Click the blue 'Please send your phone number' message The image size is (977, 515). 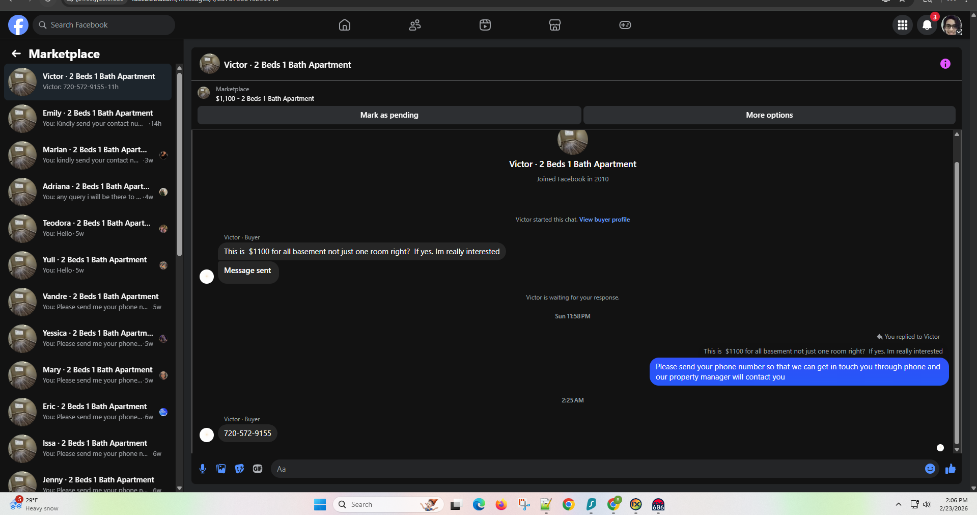coord(799,372)
